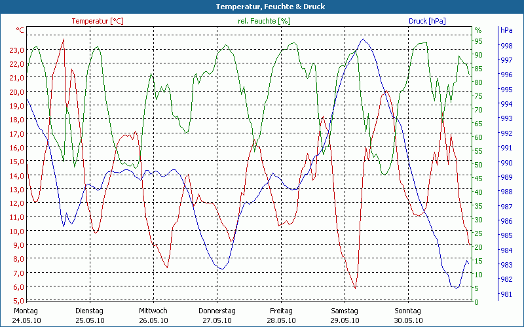Image resolution: width=524 pixels, height=327 pixels.
Task: Click the chart title 'Temperatur, Feuchte & Druck'
Action: click(270, 7)
